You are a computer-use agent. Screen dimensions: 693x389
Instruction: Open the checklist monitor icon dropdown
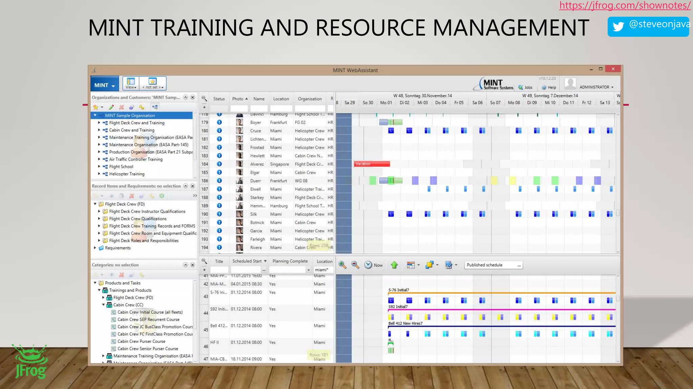click(x=451, y=265)
